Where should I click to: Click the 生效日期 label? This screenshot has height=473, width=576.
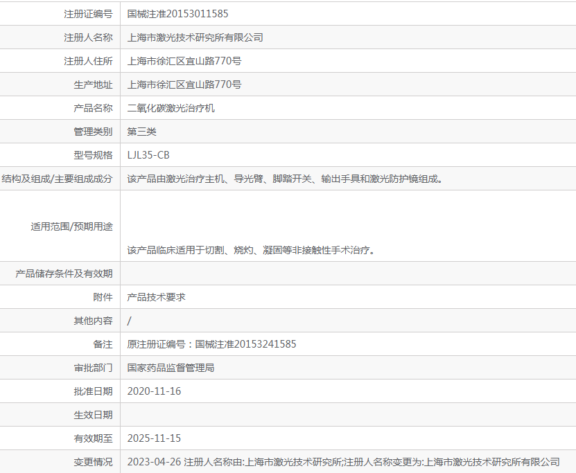pos(93,415)
